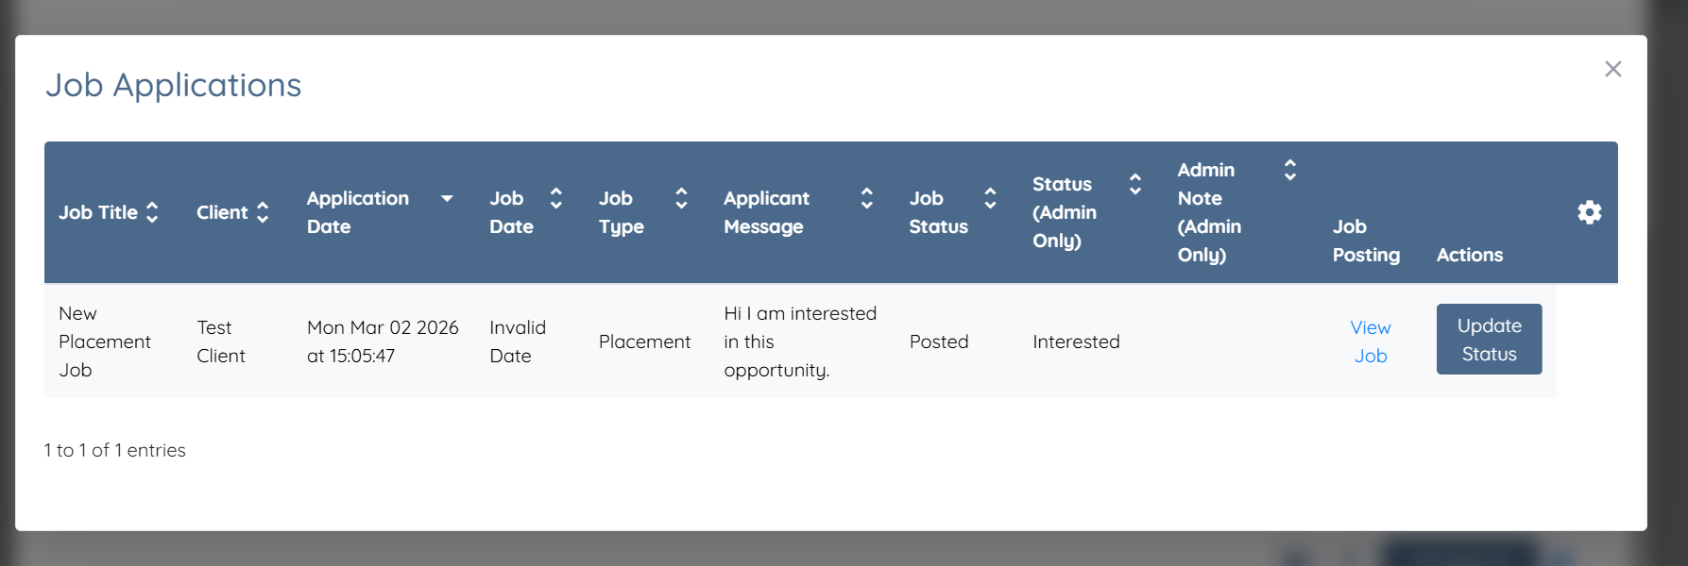Select the New Placement Job title cell
This screenshot has height=566, width=1688.
pyautogui.click(x=104, y=341)
